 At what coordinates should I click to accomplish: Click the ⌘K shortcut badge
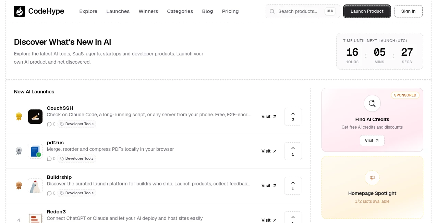coord(330,11)
